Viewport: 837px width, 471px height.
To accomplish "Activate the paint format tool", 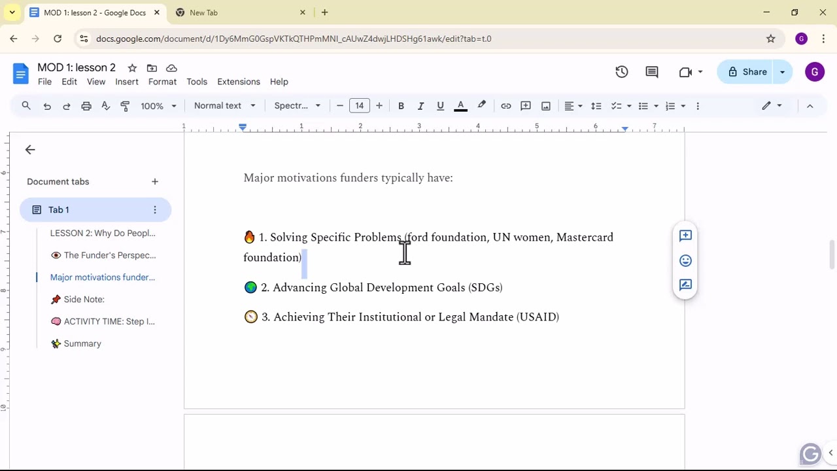I will tap(126, 106).
